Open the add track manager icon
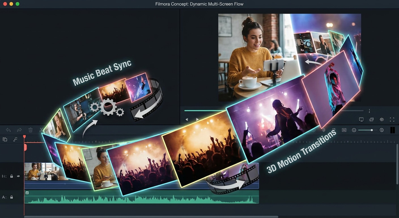The height and width of the screenshot is (218, 399). (x=5, y=139)
